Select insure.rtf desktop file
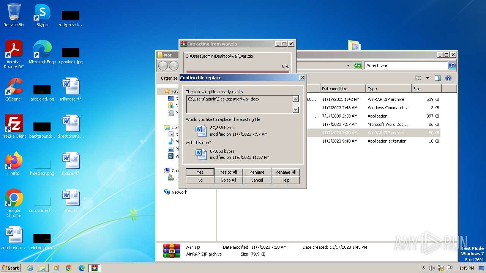Viewport: 486px width, 273px height. pos(71,164)
